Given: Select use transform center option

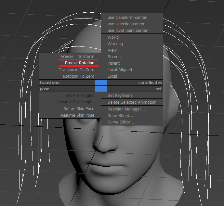Looking at the screenshot, I should 127,18.
